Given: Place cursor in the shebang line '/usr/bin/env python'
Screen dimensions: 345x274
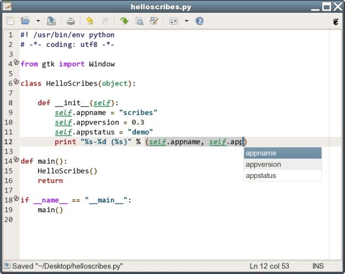Looking at the screenshot, I should [74, 35].
